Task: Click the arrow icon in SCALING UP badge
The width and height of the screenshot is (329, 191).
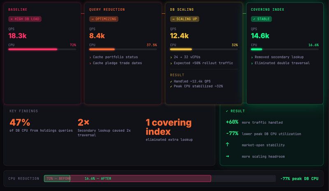Action: pyautogui.click(x=173, y=19)
